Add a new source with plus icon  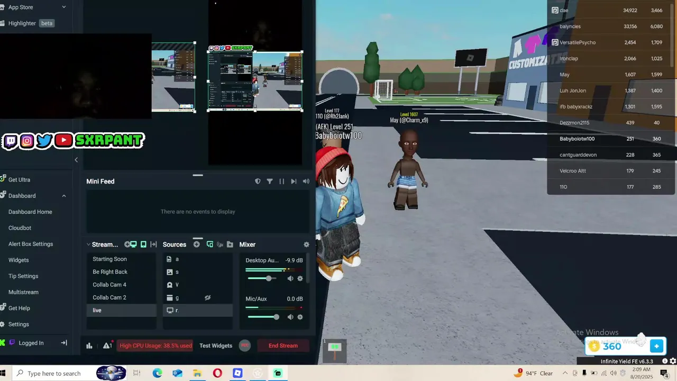[x=197, y=244]
